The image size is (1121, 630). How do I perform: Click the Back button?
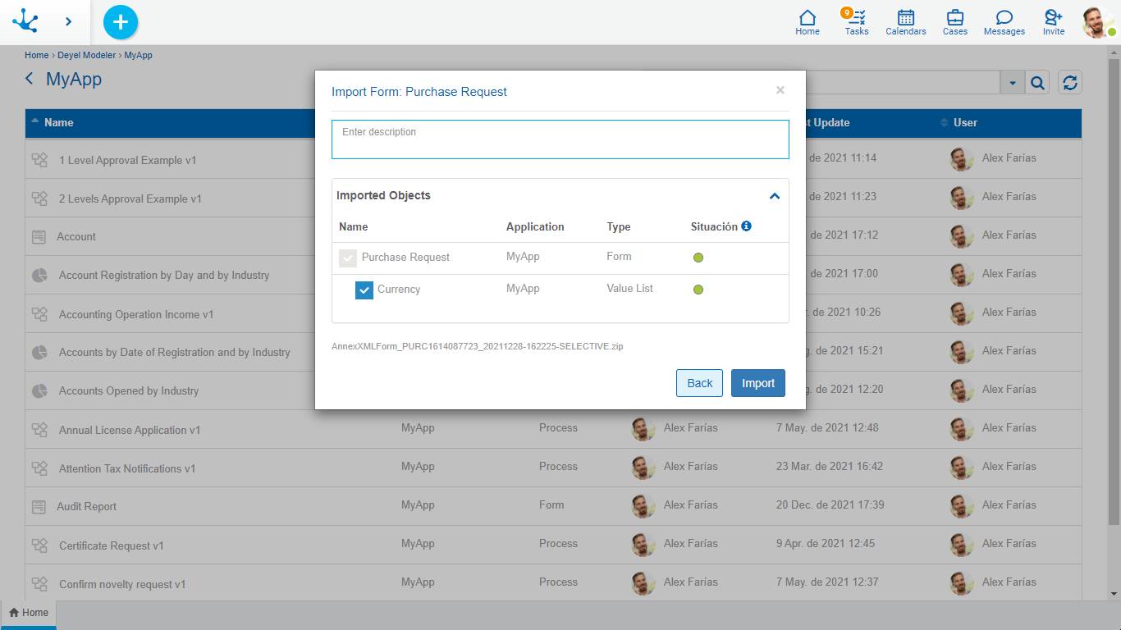[x=699, y=383]
